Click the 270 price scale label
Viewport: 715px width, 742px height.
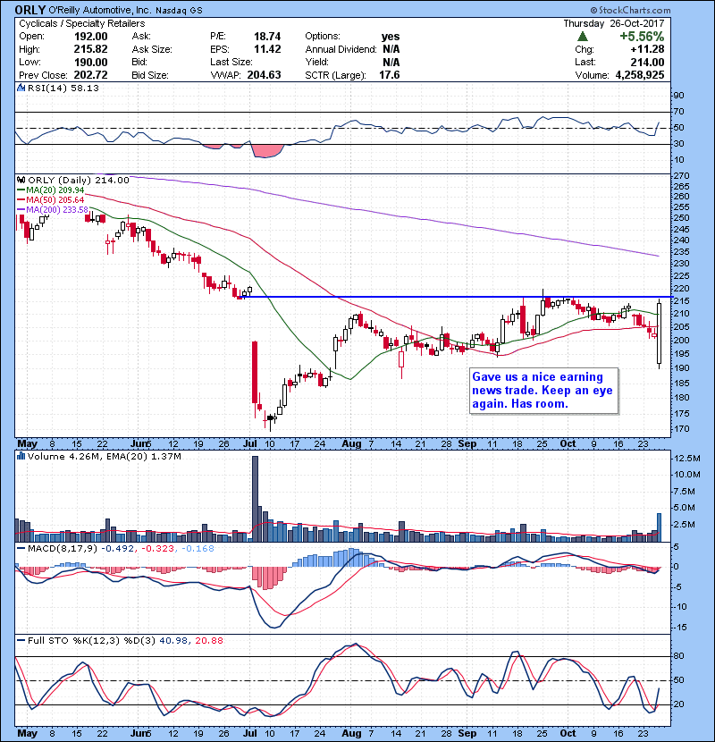[681, 175]
